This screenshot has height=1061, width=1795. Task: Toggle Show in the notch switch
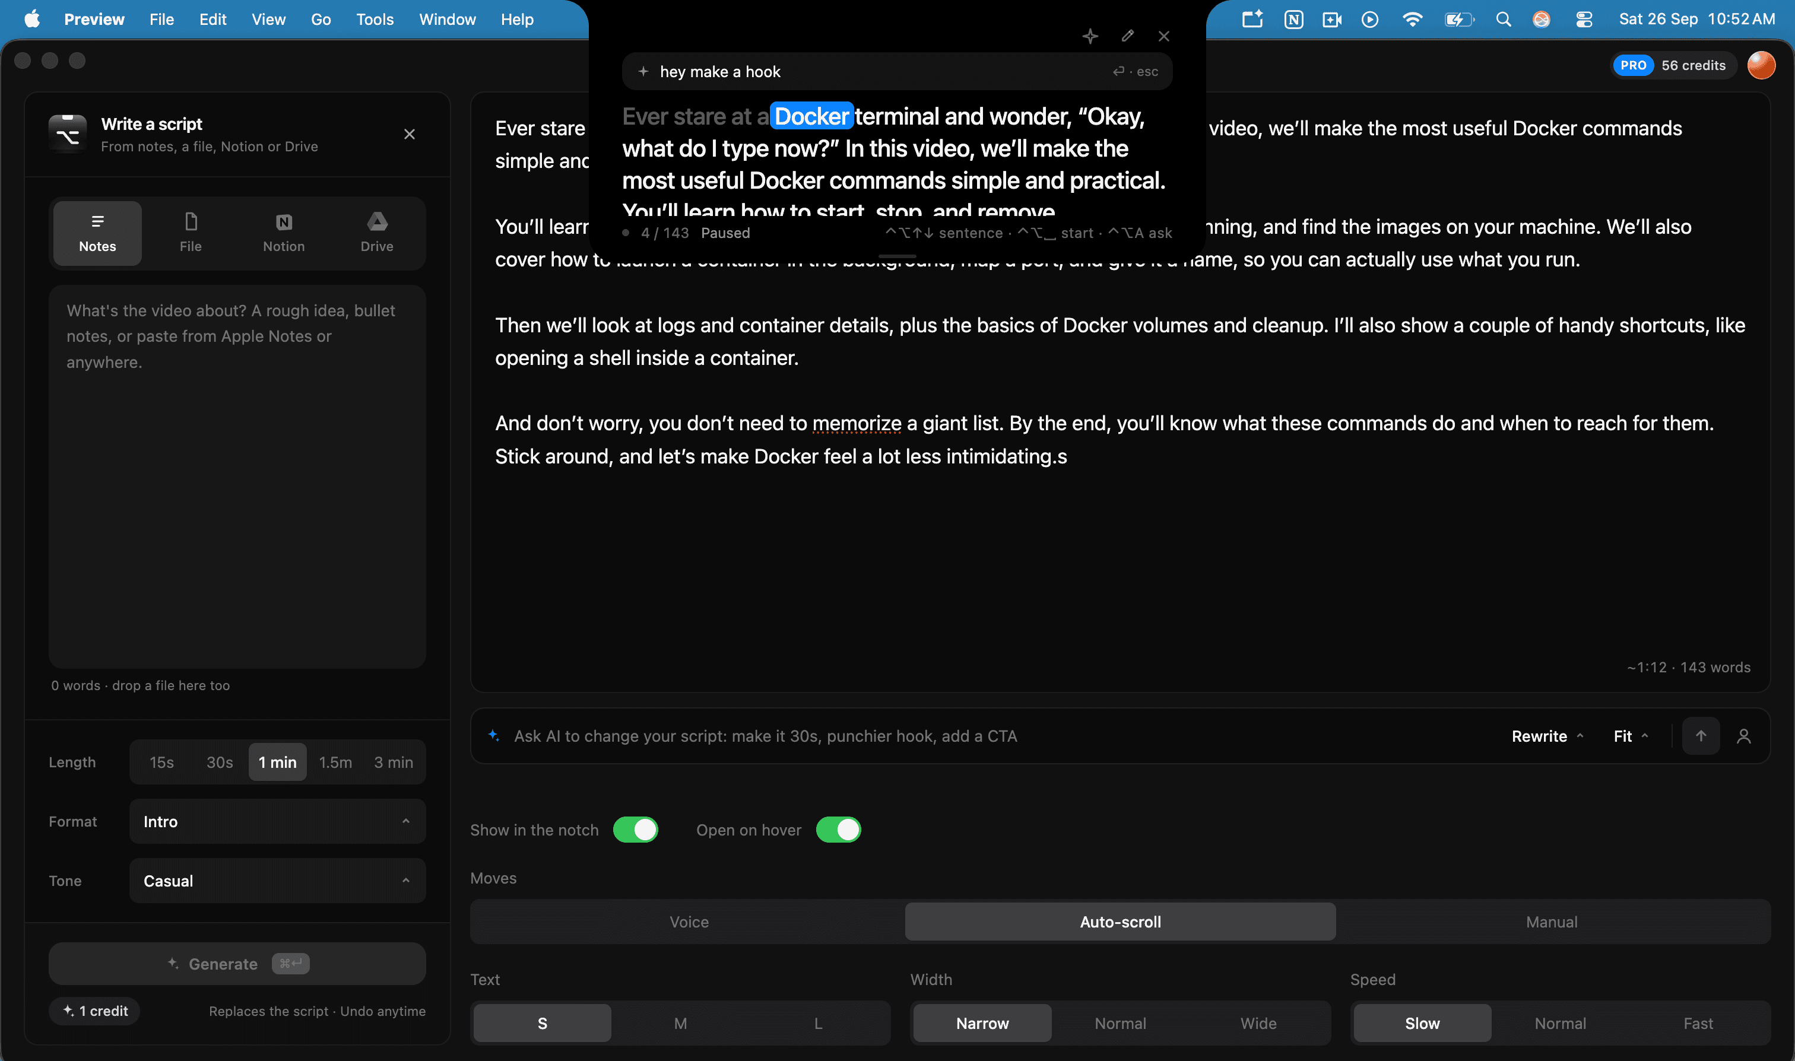pos(635,830)
